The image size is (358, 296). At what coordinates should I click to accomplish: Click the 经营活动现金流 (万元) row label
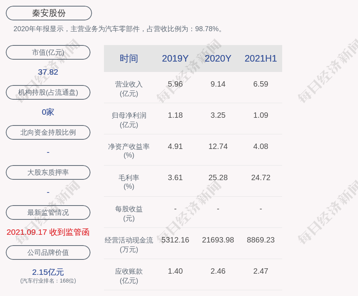[129, 245]
